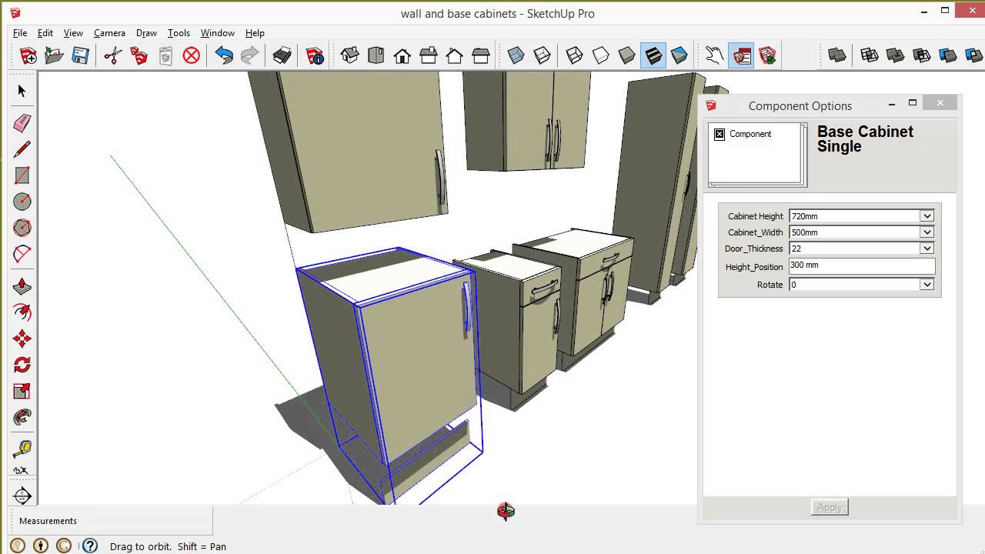Viewport: 985px width, 554px height.
Task: Click the Apply button
Action: click(829, 507)
